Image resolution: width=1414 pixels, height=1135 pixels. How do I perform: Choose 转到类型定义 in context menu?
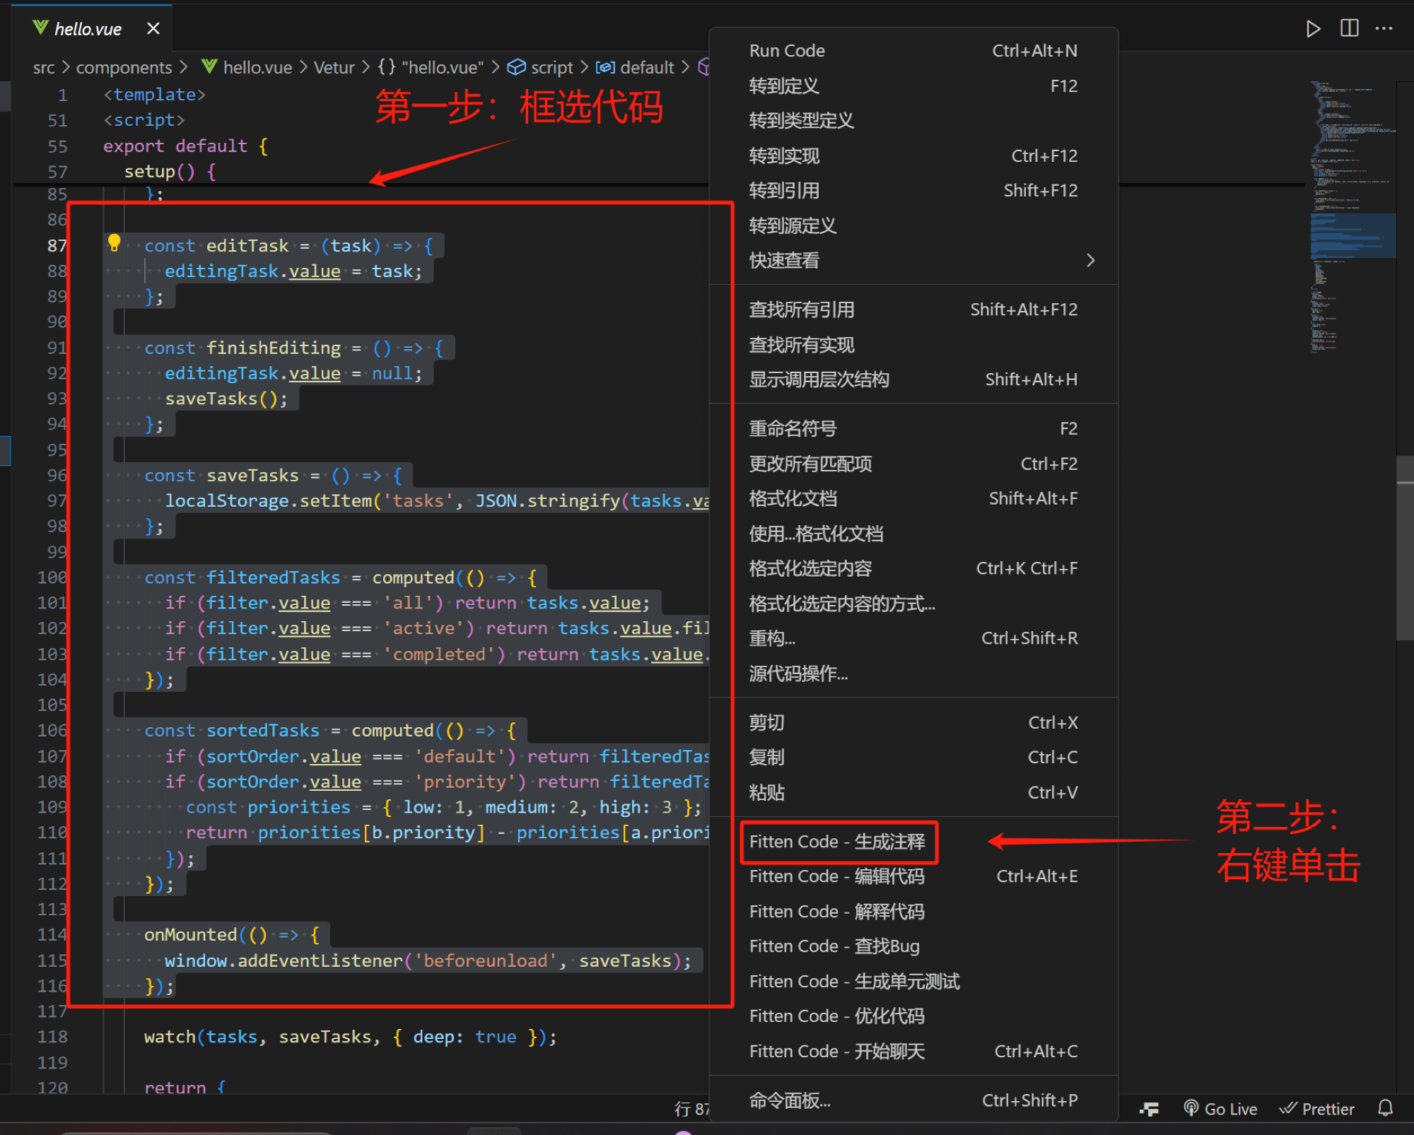913,121
